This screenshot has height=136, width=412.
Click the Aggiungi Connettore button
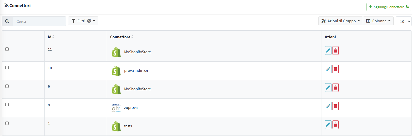click(389, 7)
